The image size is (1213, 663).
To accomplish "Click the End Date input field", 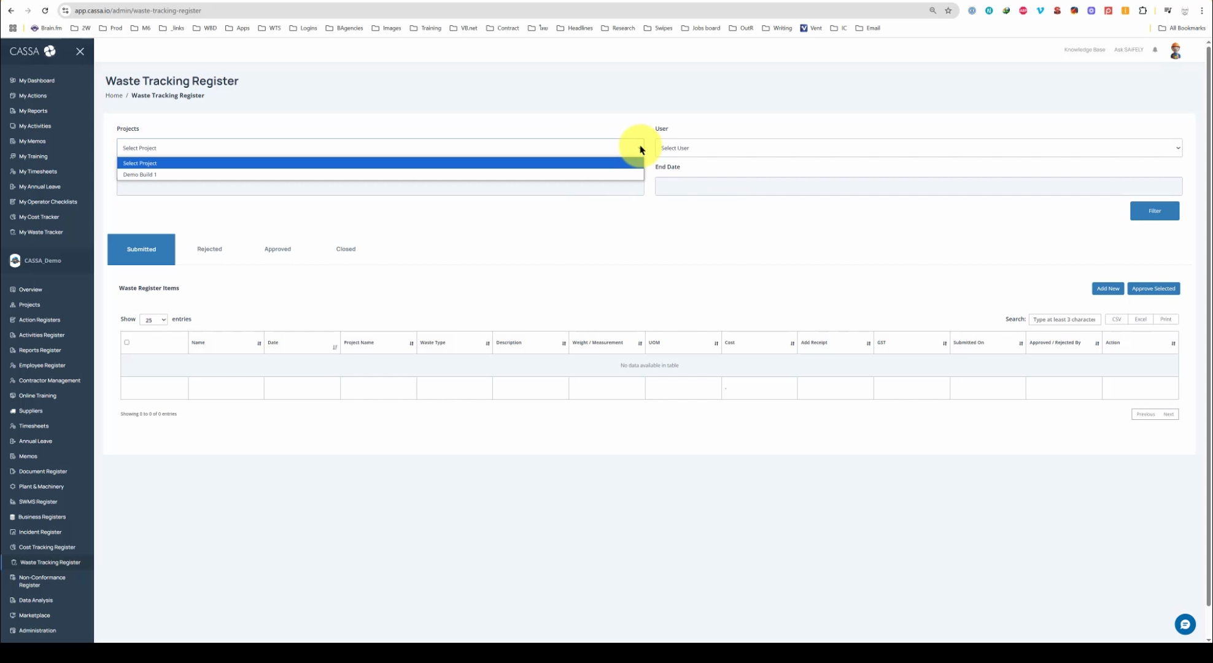I will (x=918, y=187).
